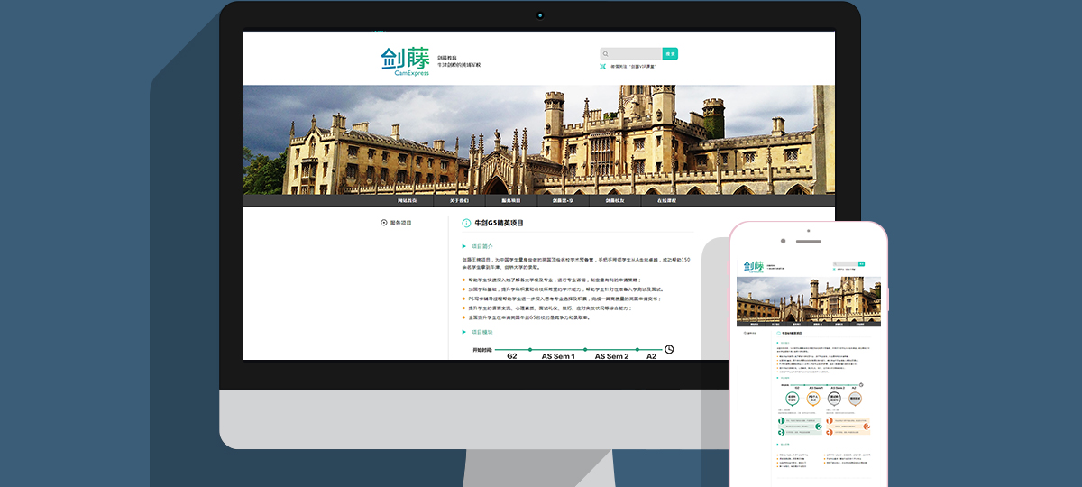Click the clock icon at timeline end
The height and width of the screenshot is (487, 1082).
pos(669,349)
